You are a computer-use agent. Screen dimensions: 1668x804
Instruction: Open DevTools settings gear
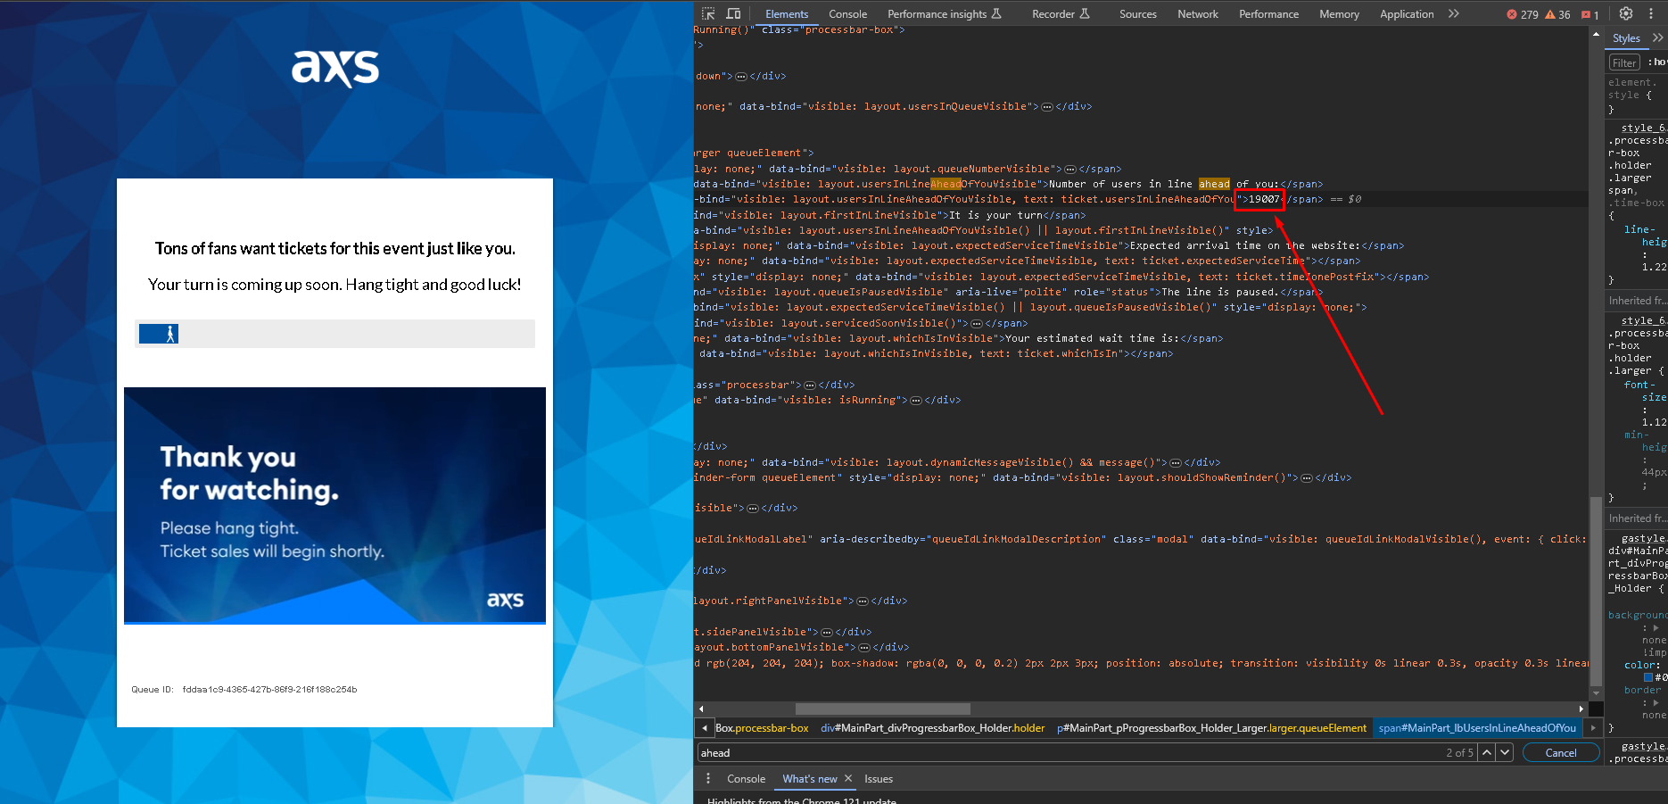click(1626, 13)
